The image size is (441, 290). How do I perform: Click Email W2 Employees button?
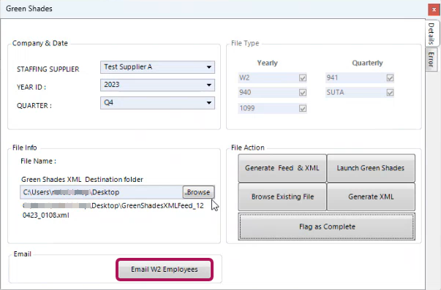(165, 270)
